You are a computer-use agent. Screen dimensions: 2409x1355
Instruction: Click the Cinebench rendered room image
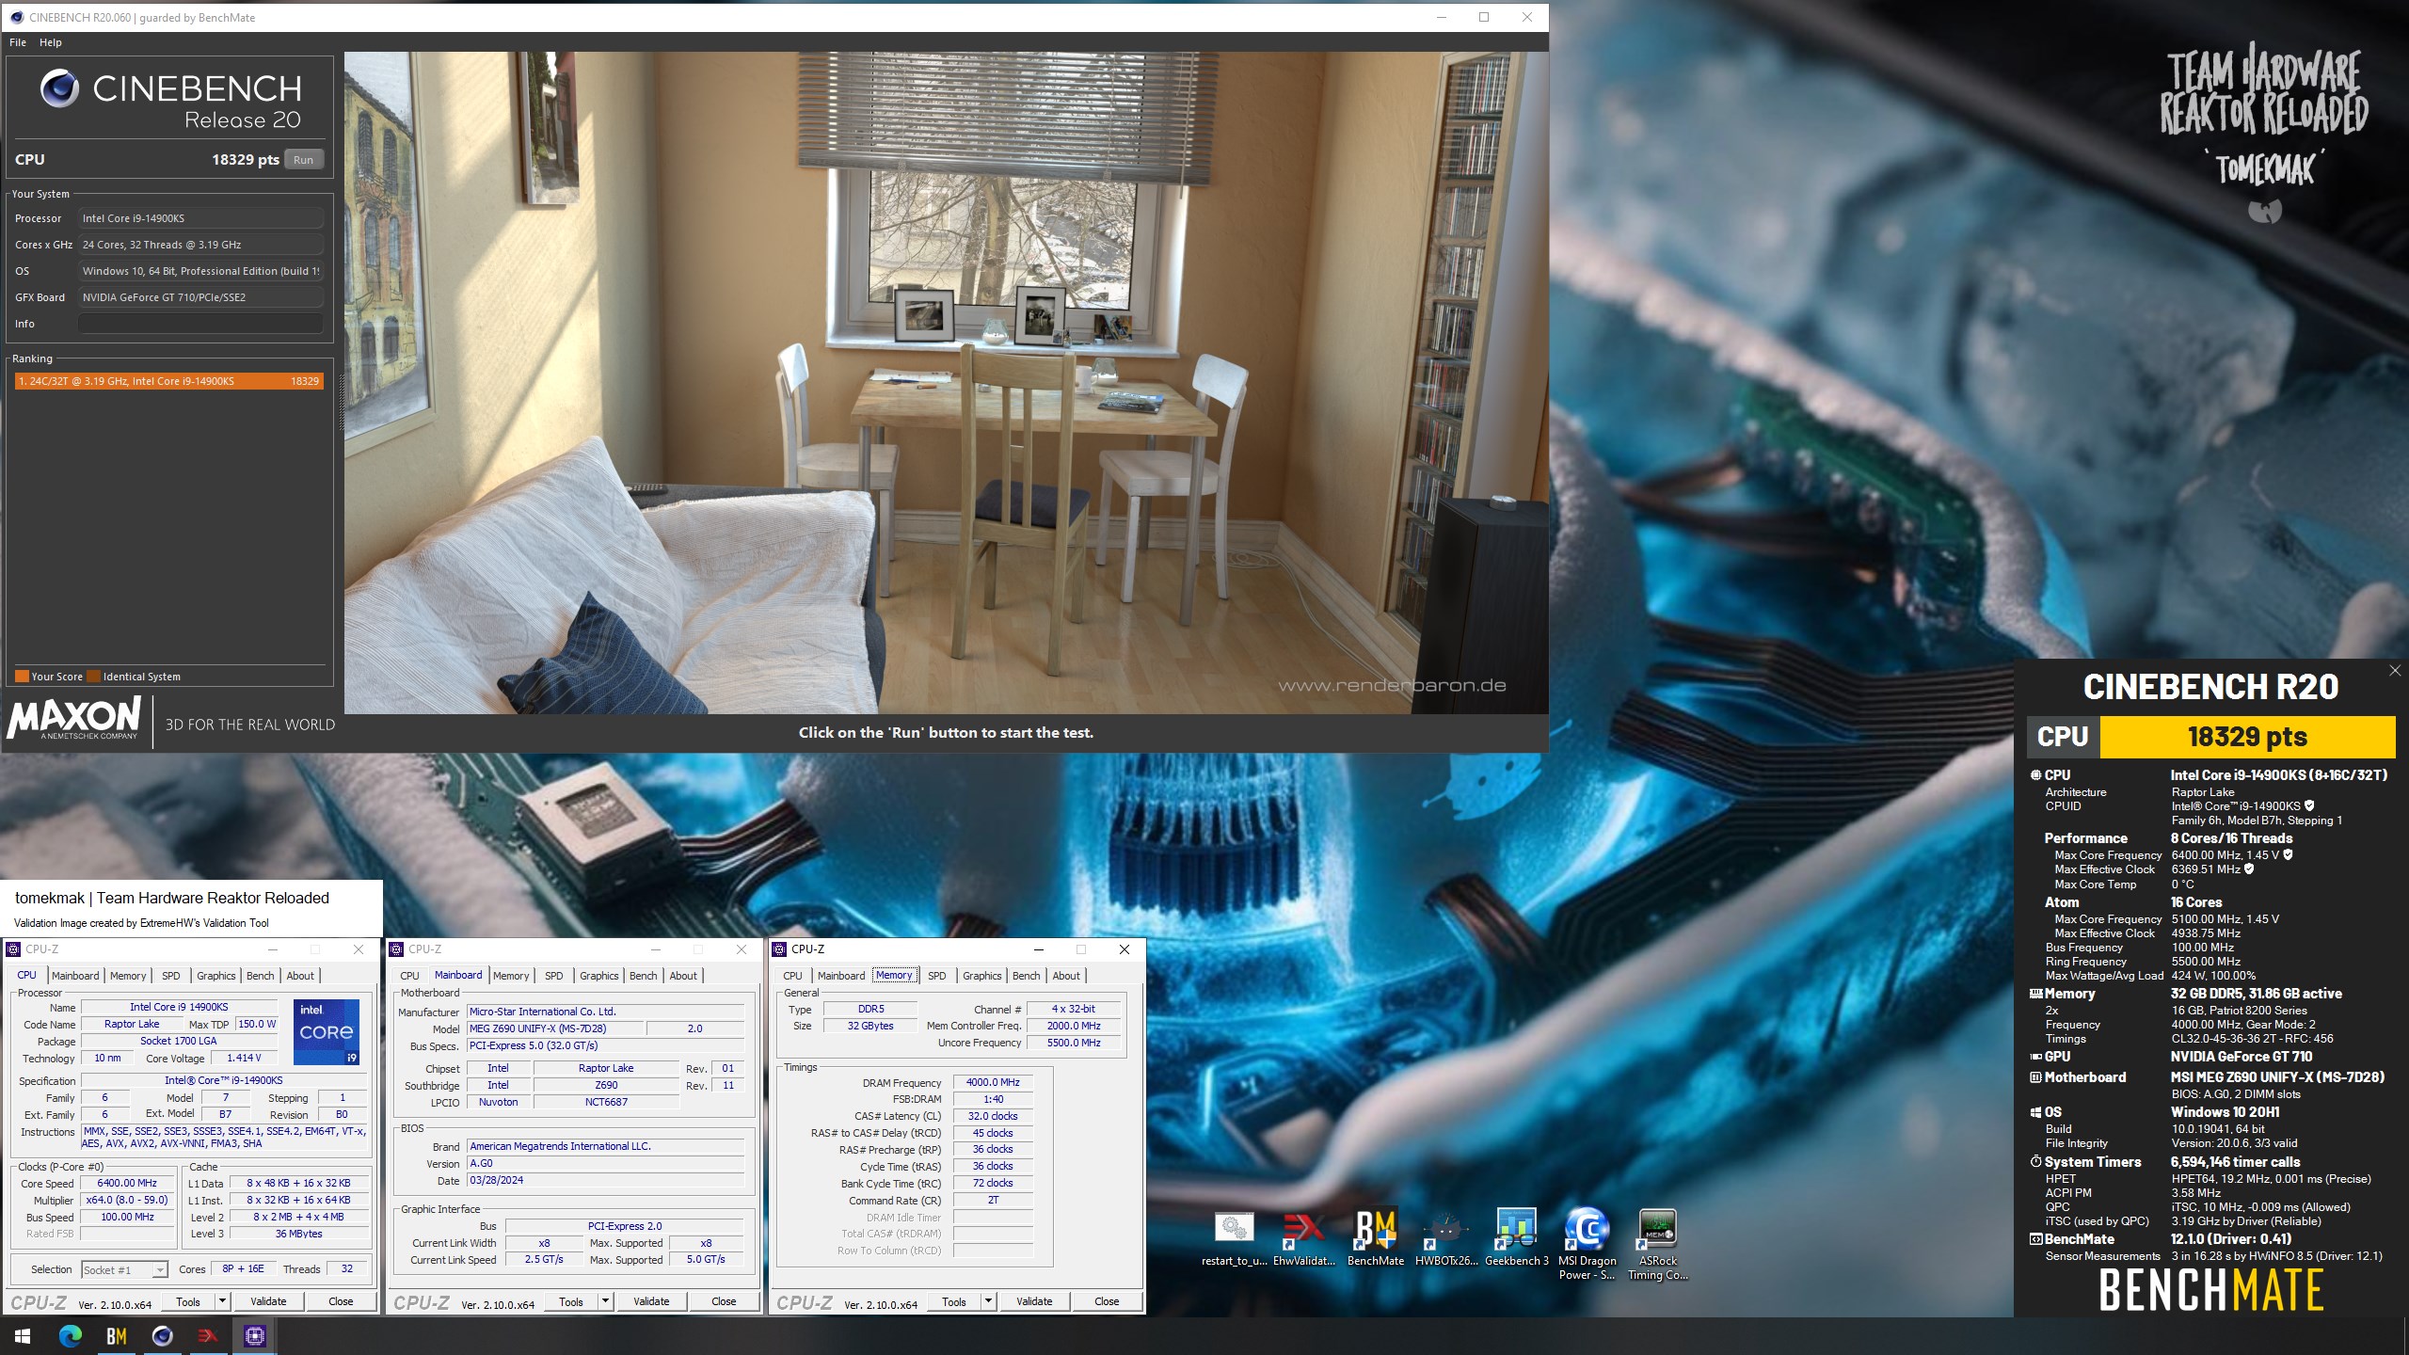pyautogui.click(x=946, y=382)
